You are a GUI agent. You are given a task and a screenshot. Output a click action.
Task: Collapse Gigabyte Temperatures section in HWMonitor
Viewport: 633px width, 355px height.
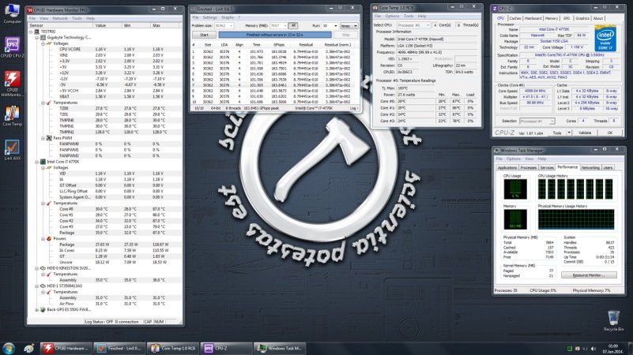tap(43, 103)
